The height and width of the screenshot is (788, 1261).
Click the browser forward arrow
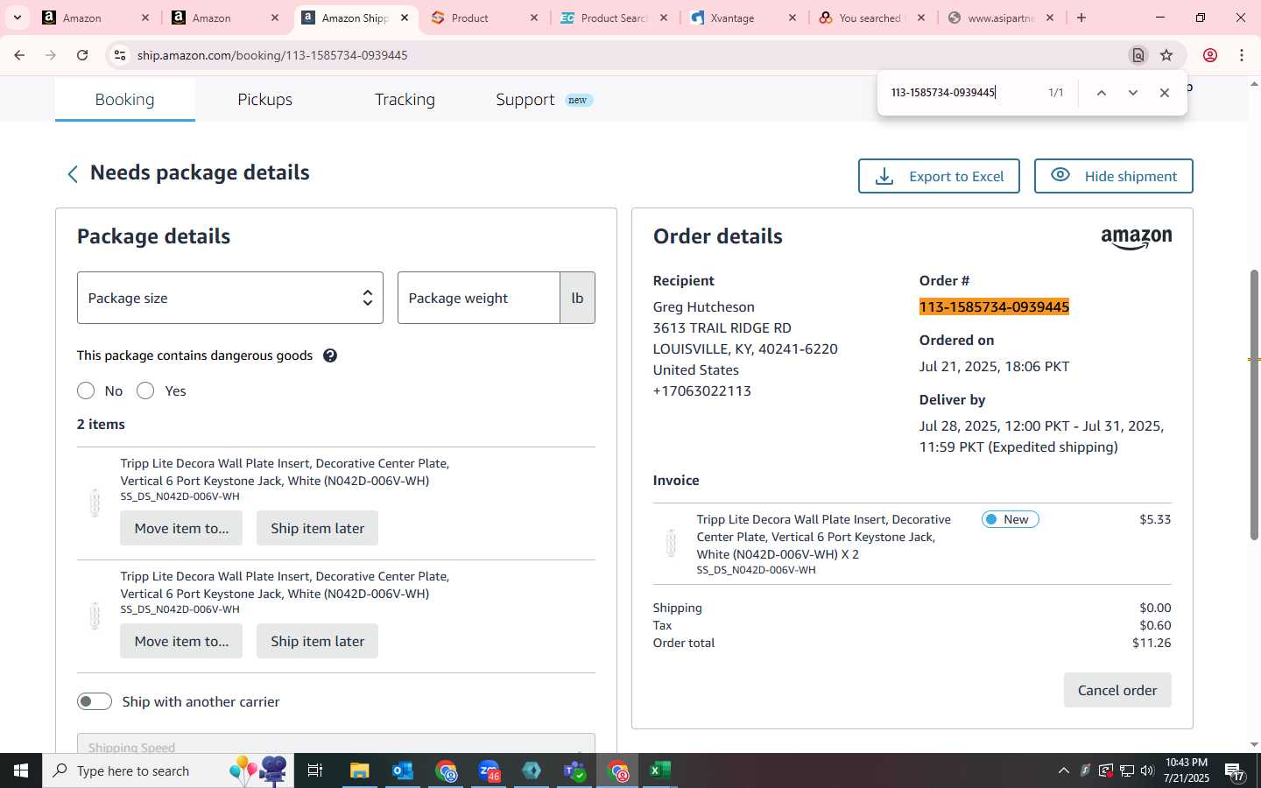tap(51, 55)
